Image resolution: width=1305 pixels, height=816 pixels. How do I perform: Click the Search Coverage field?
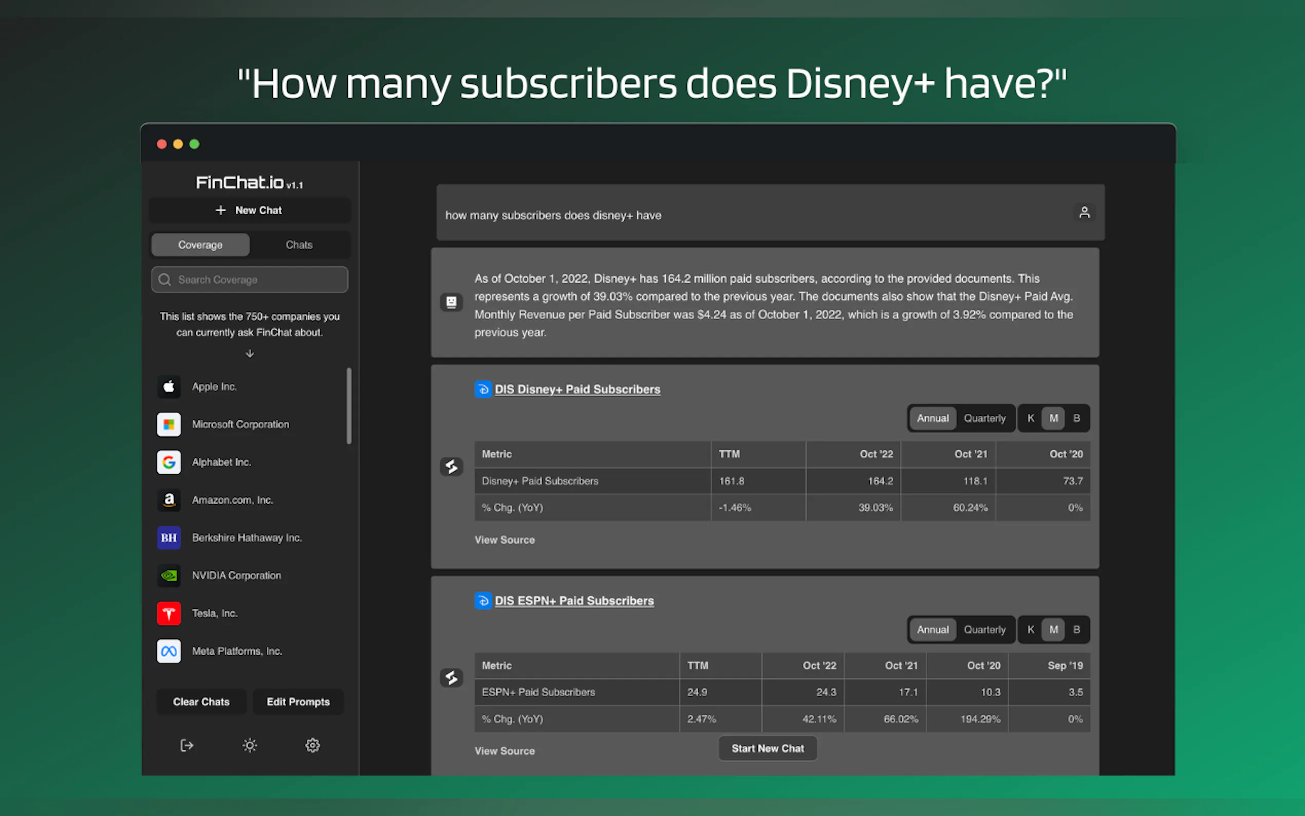(249, 280)
